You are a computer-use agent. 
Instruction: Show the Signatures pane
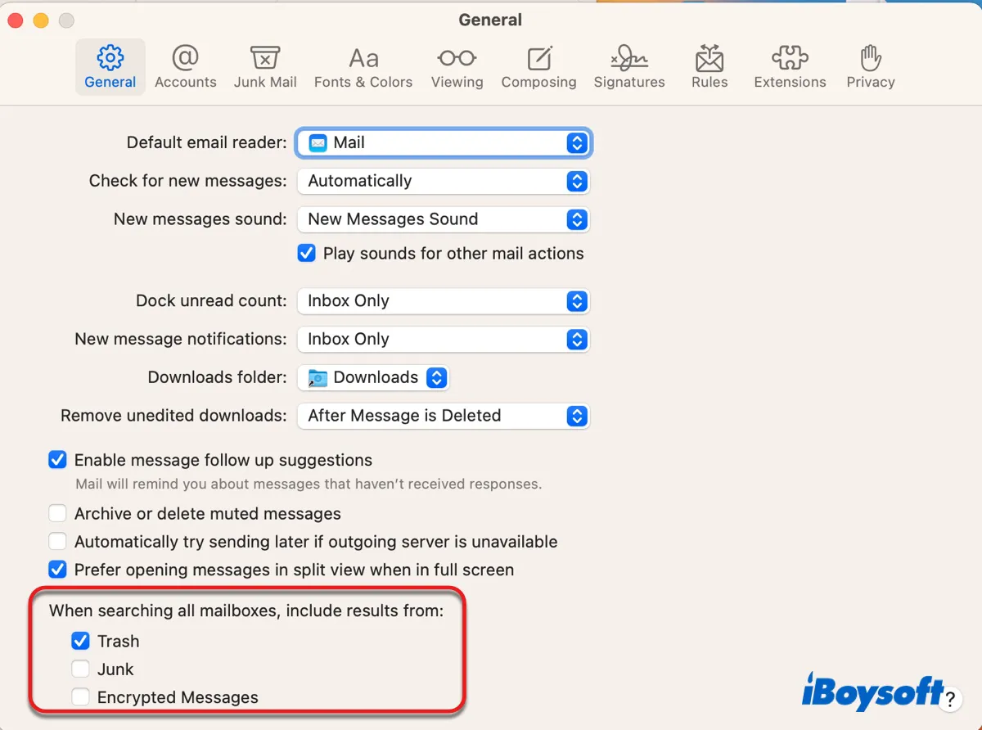[x=629, y=67]
